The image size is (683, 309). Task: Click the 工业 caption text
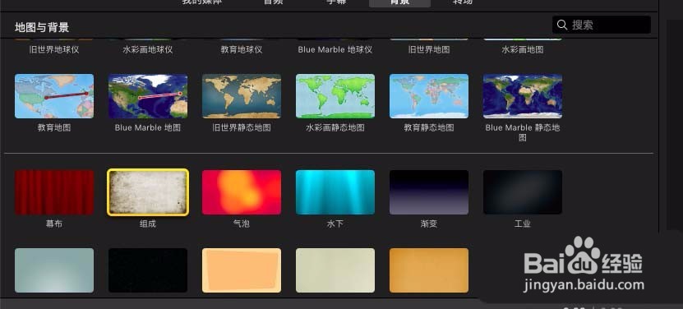522,224
